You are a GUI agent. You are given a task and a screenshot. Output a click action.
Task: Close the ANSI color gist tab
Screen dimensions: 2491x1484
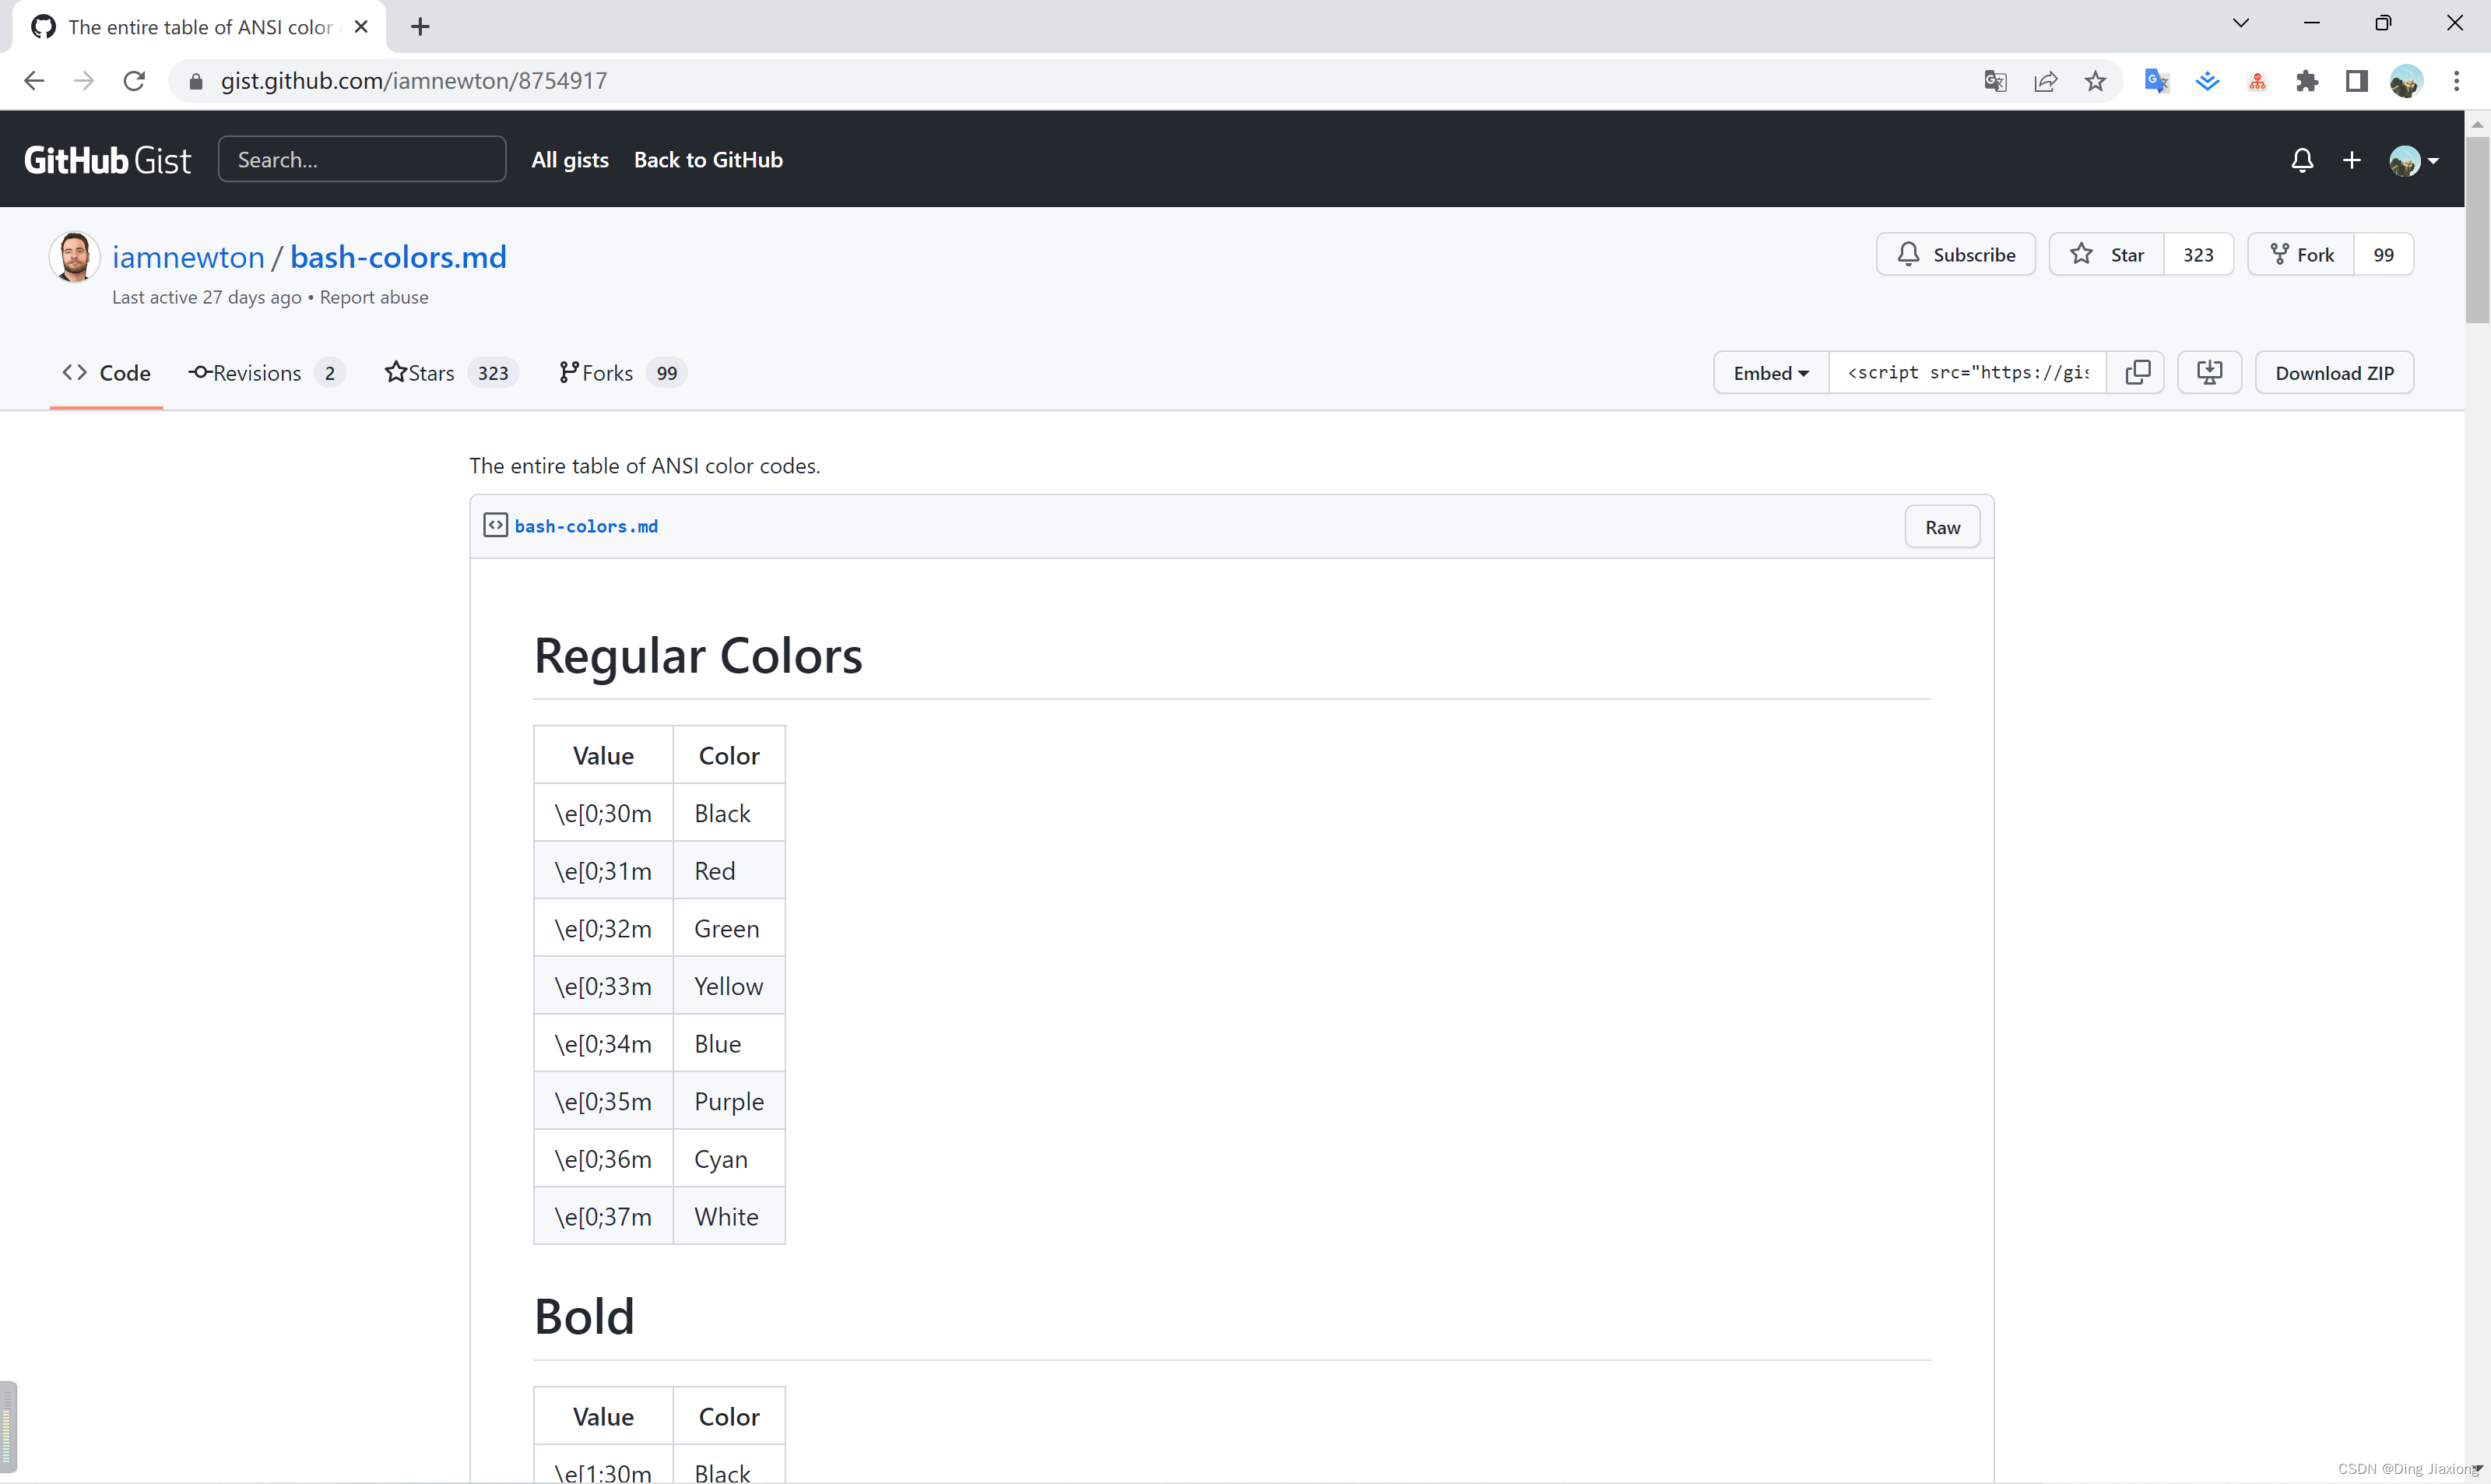pos(362,27)
